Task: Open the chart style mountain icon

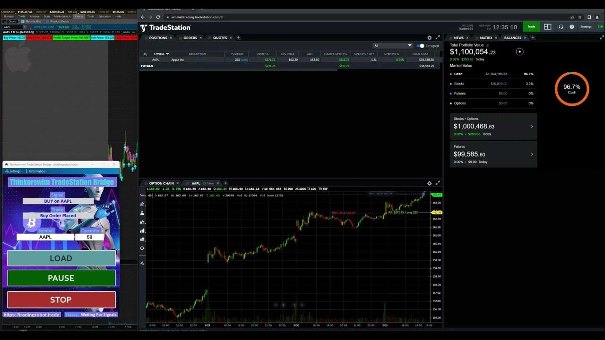Action: pos(142,222)
